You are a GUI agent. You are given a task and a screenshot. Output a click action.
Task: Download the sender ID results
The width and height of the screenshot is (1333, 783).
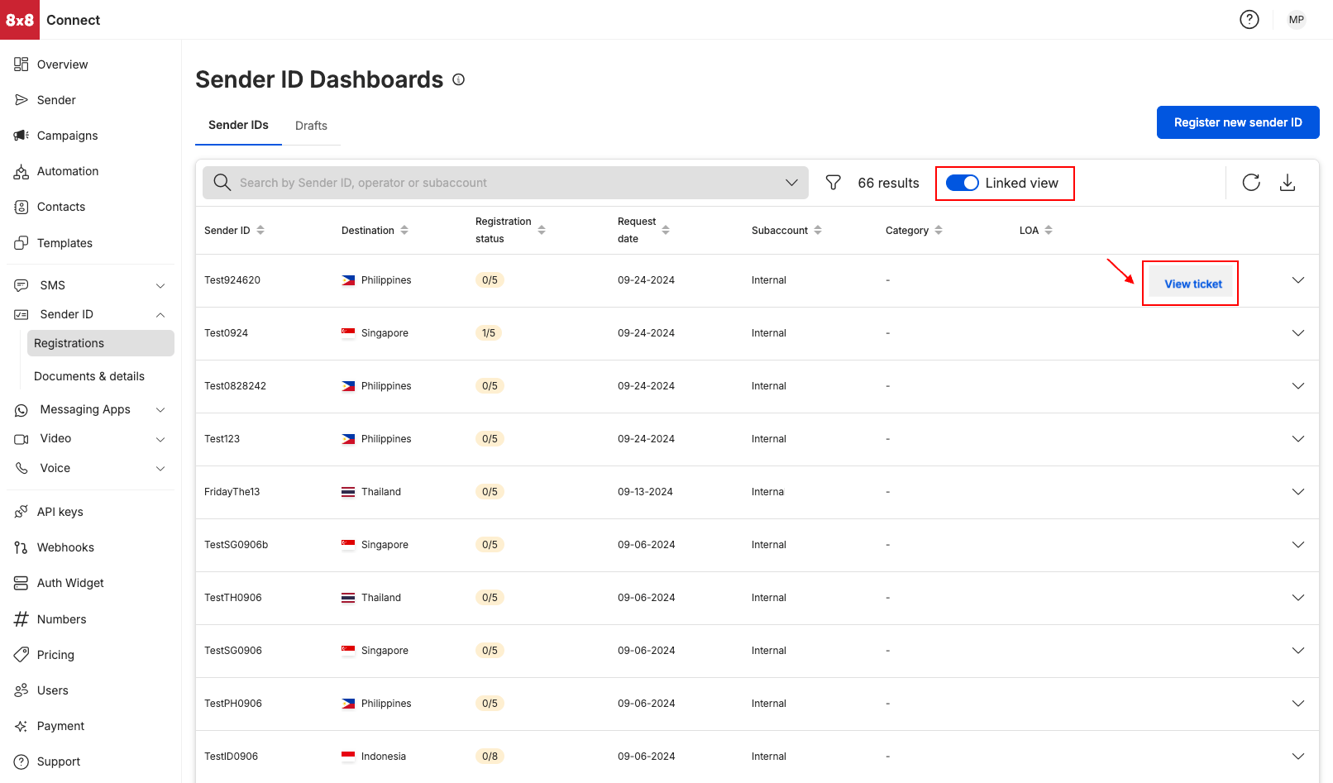click(x=1288, y=183)
